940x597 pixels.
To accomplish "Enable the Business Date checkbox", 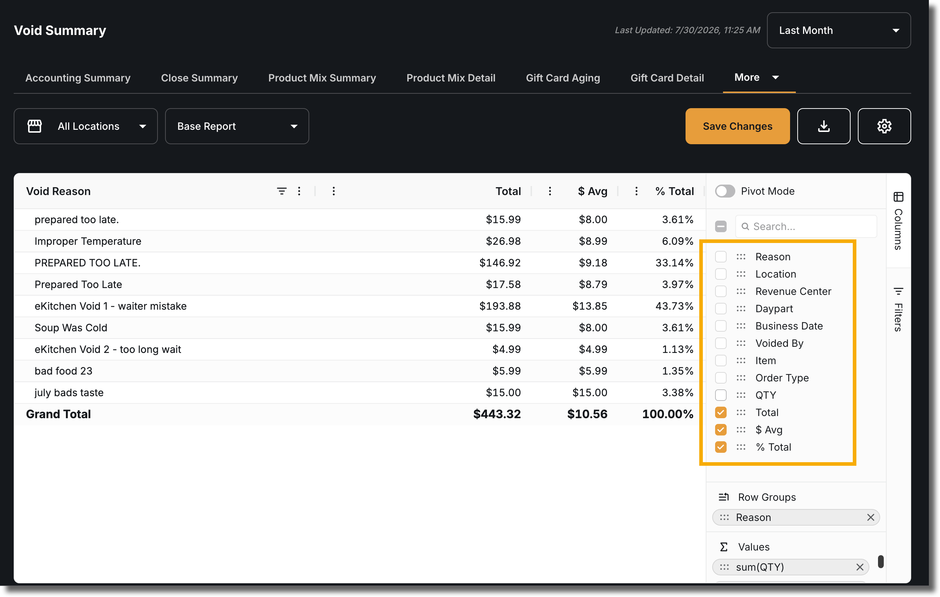I will pos(720,326).
